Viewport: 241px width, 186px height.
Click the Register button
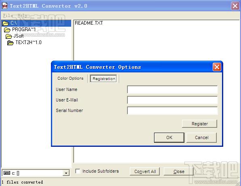pyautogui.click(x=199, y=124)
